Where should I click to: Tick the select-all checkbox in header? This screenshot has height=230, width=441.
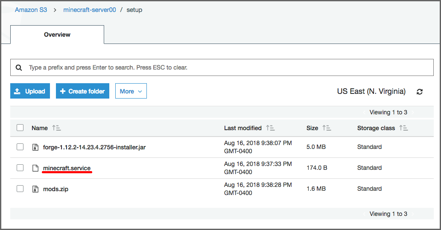pyautogui.click(x=20, y=128)
